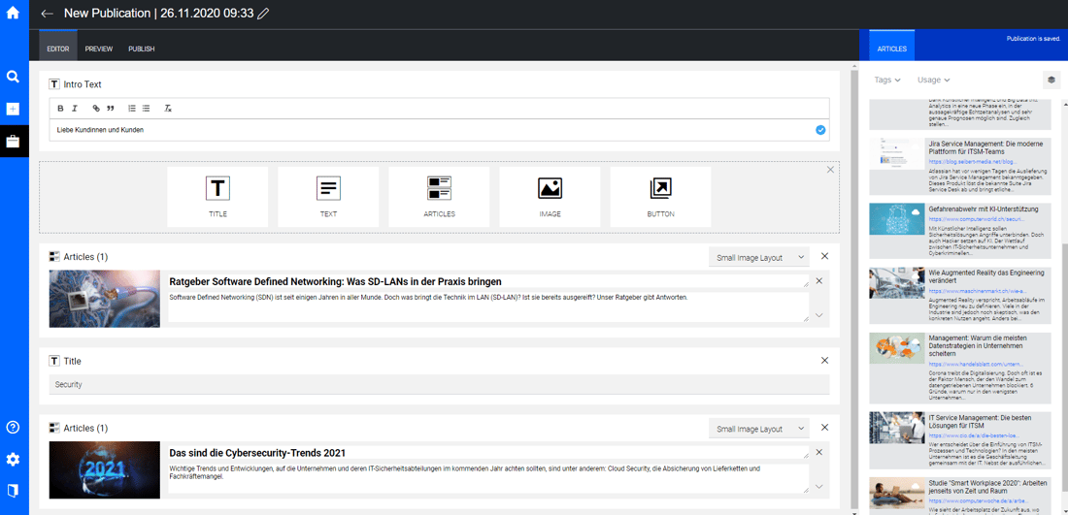Open the Tags filter dropdown
This screenshot has height=515, width=1068.
887,80
